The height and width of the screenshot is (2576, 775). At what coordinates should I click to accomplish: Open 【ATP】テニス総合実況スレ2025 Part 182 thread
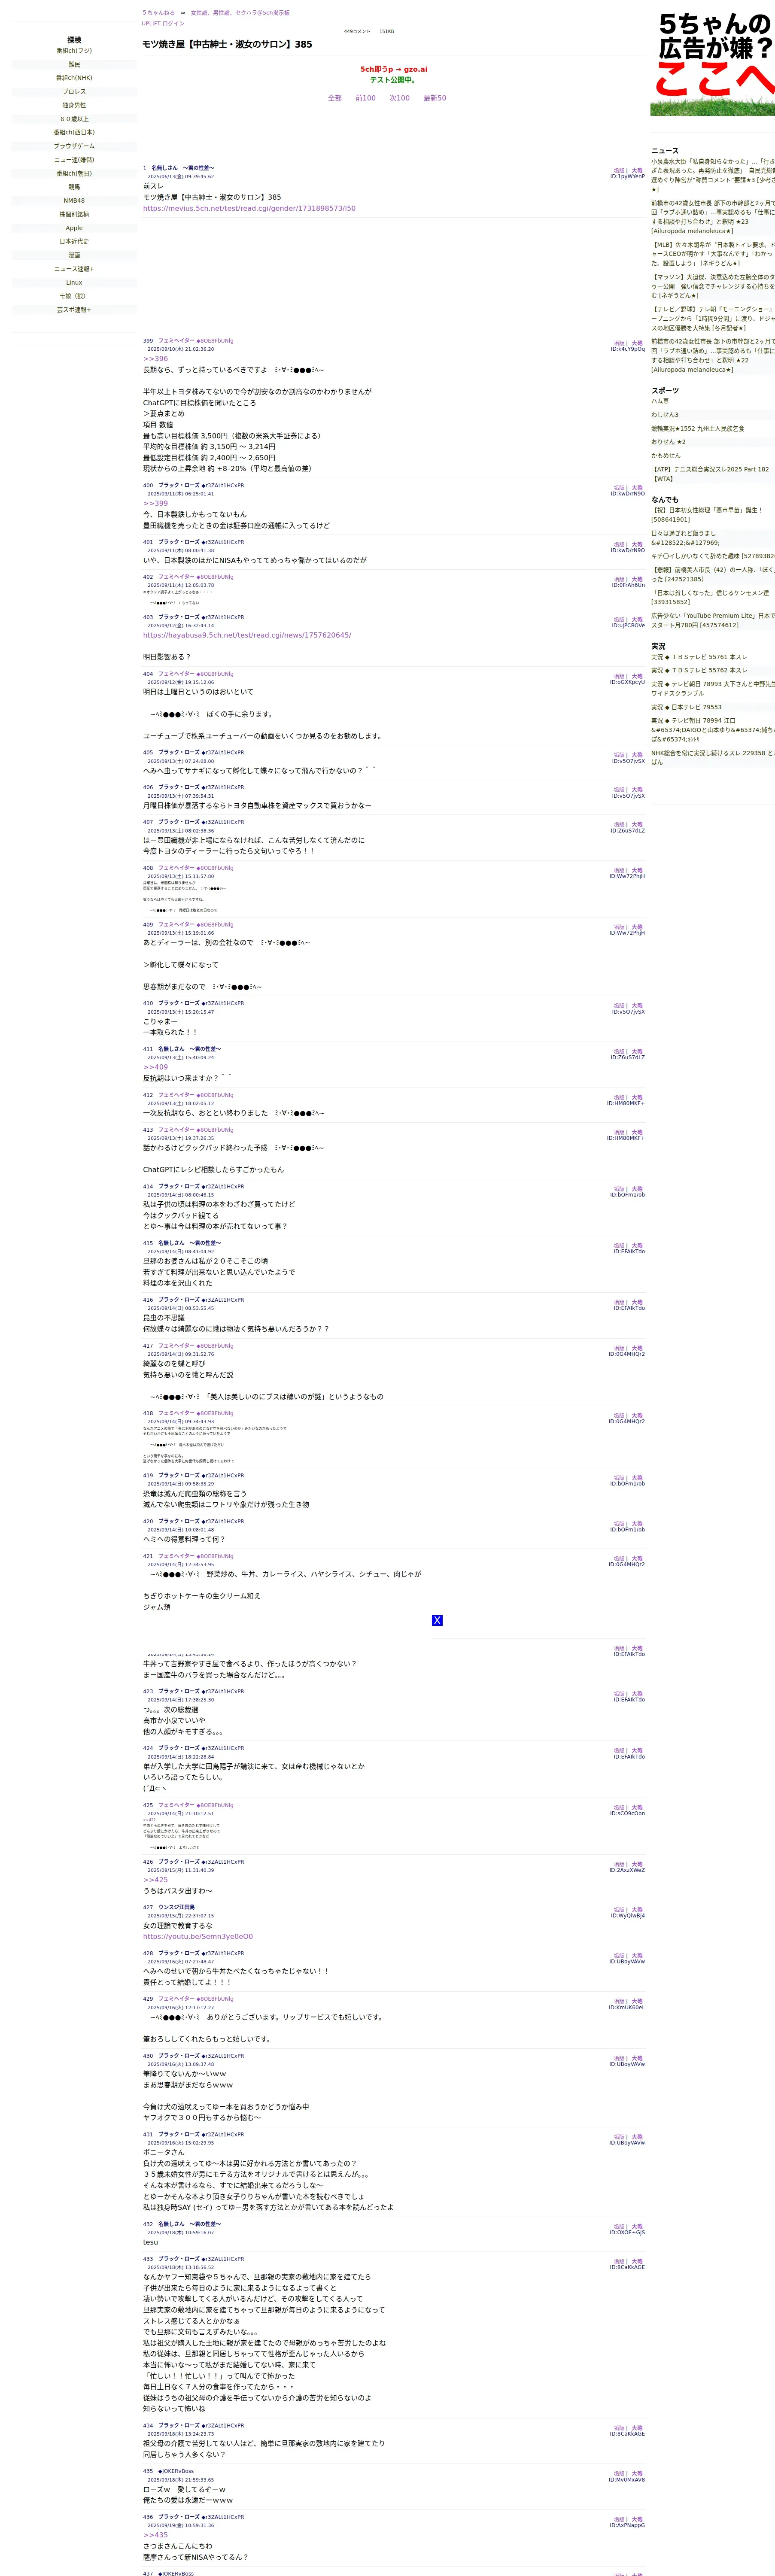(711, 474)
